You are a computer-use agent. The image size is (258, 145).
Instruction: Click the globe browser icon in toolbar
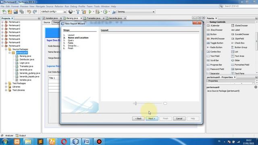(x=71, y=12)
